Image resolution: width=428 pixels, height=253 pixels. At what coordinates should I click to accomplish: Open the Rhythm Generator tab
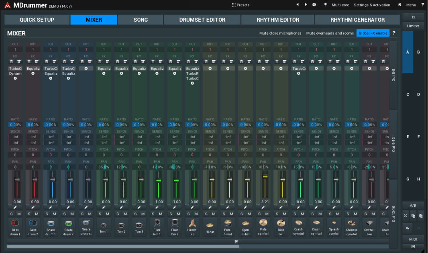pyautogui.click(x=357, y=20)
